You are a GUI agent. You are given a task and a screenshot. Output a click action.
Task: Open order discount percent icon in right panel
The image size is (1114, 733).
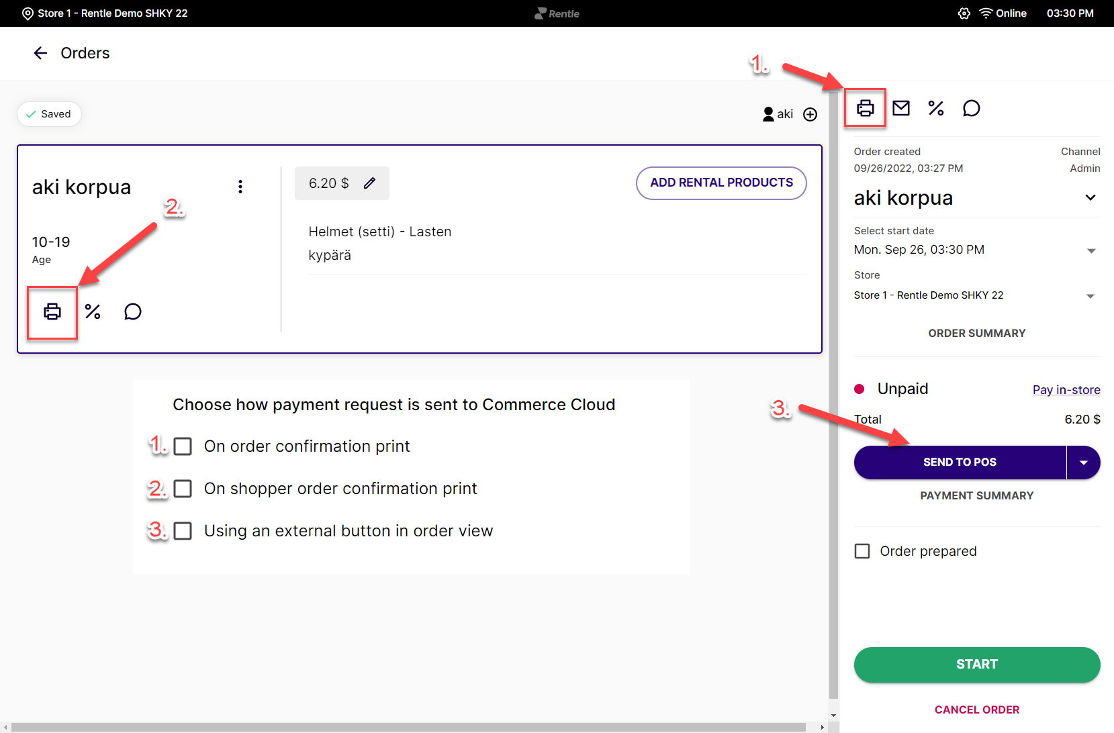(x=936, y=108)
